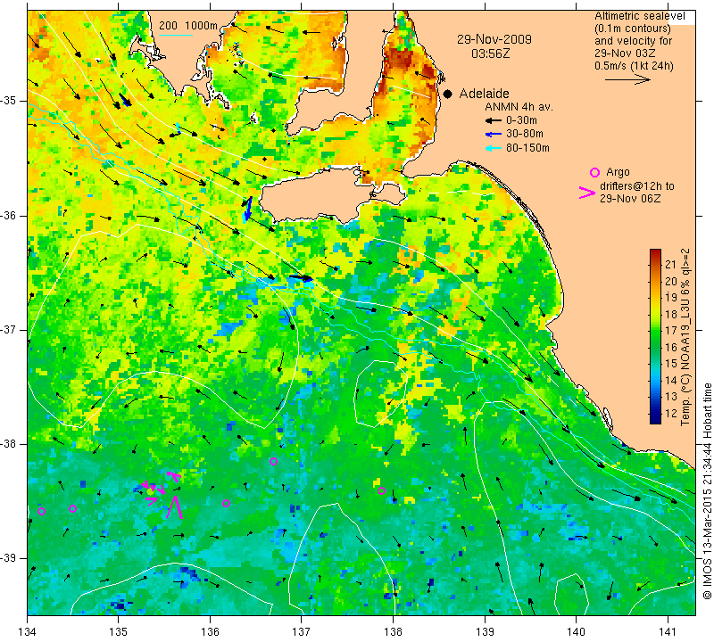Click the Argo circle near longitude 136.2
714x642 pixels.
pyautogui.click(x=227, y=503)
